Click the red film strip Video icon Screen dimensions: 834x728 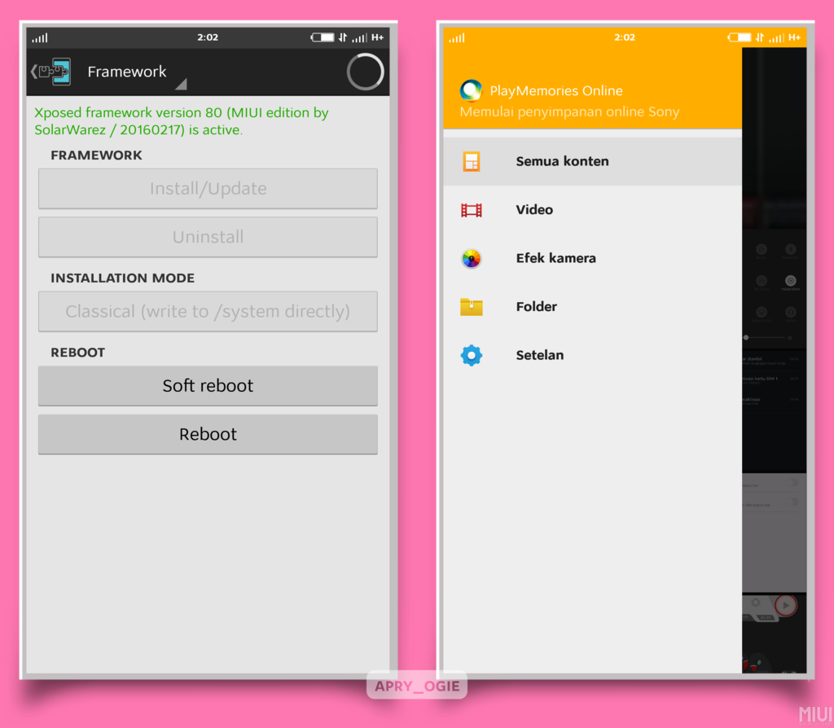point(472,210)
